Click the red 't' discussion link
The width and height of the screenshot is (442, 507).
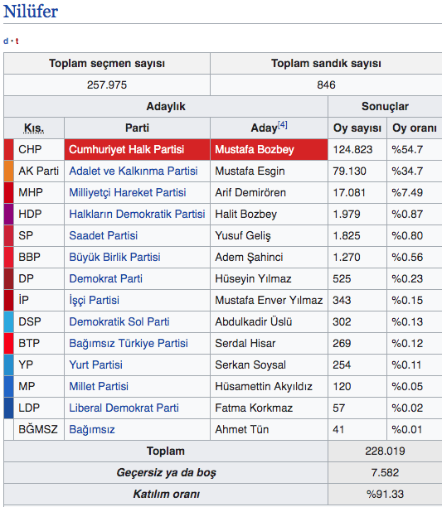pos(17,41)
